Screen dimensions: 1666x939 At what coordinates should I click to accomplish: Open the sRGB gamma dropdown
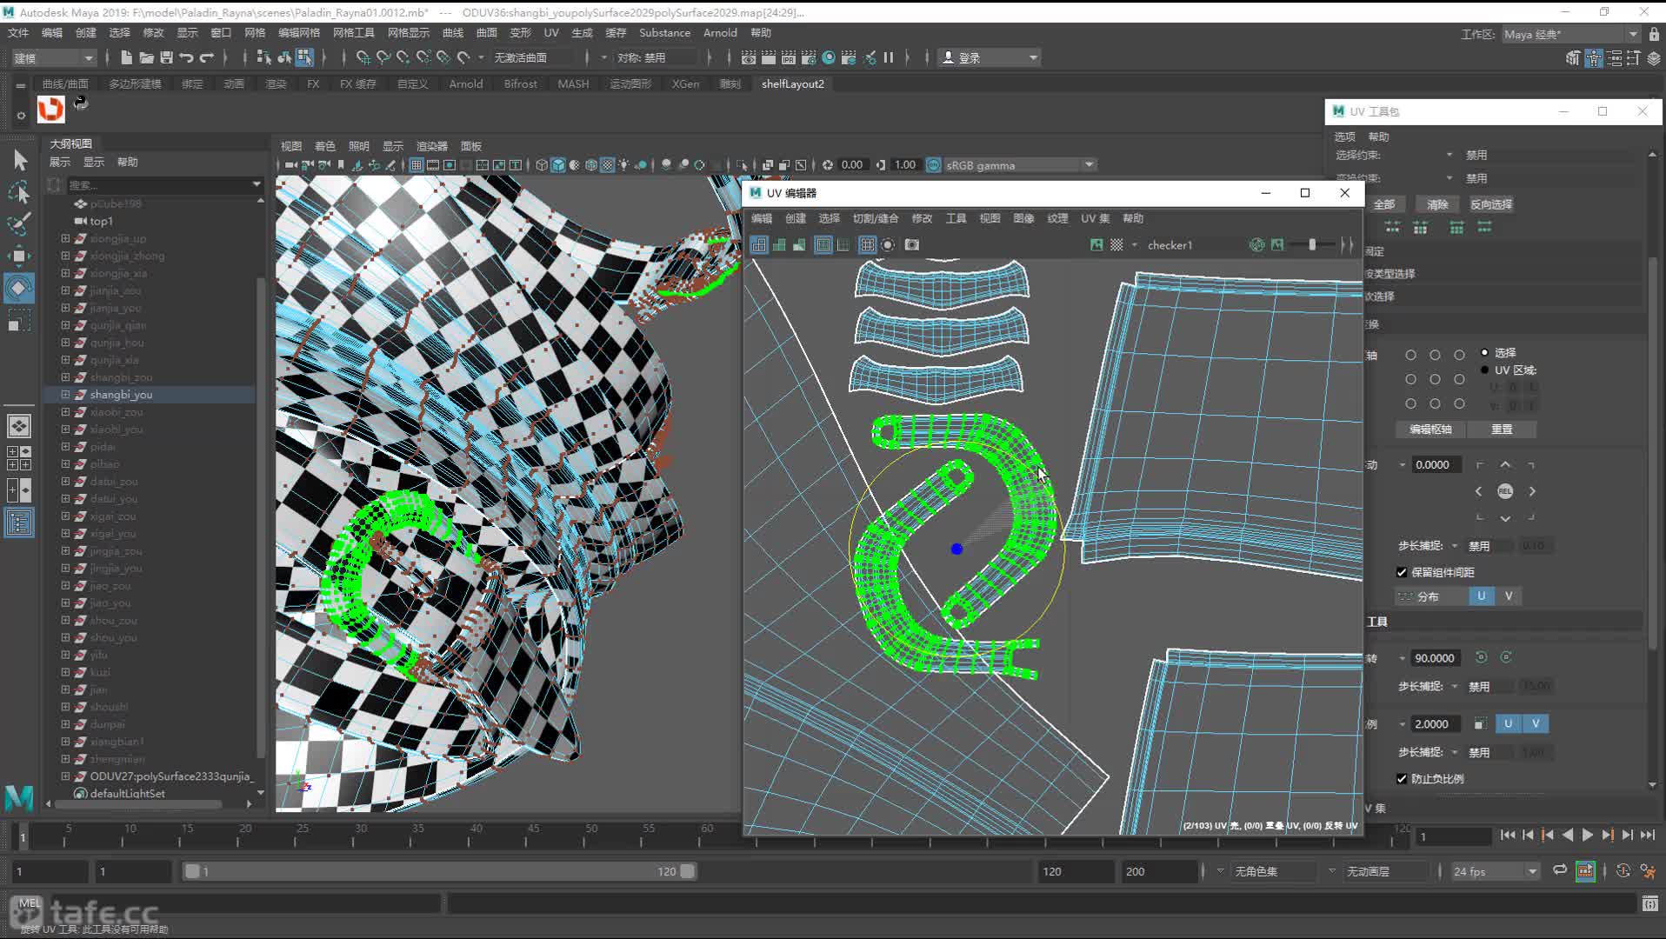pyautogui.click(x=1020, y=165)
